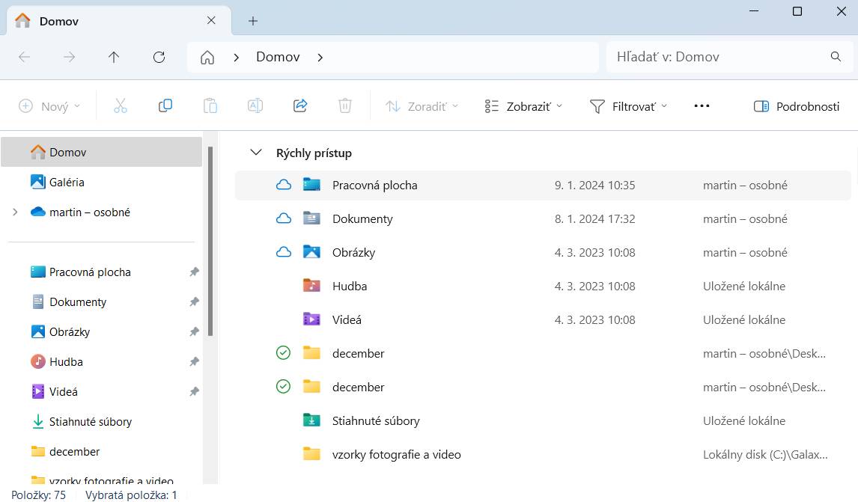This screenshot has width=858, height=502.
Task: Click the Delete trash bin icon
Action: tap(344, 105)
